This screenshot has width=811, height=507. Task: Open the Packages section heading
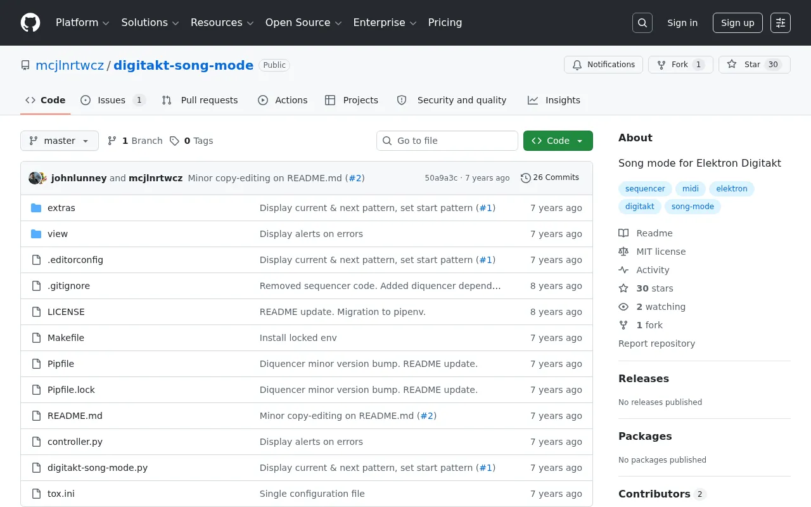pos(645,436)
